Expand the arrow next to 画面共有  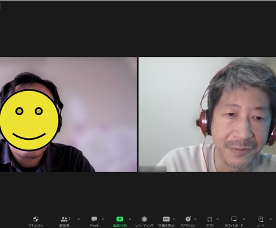(130, 219)
